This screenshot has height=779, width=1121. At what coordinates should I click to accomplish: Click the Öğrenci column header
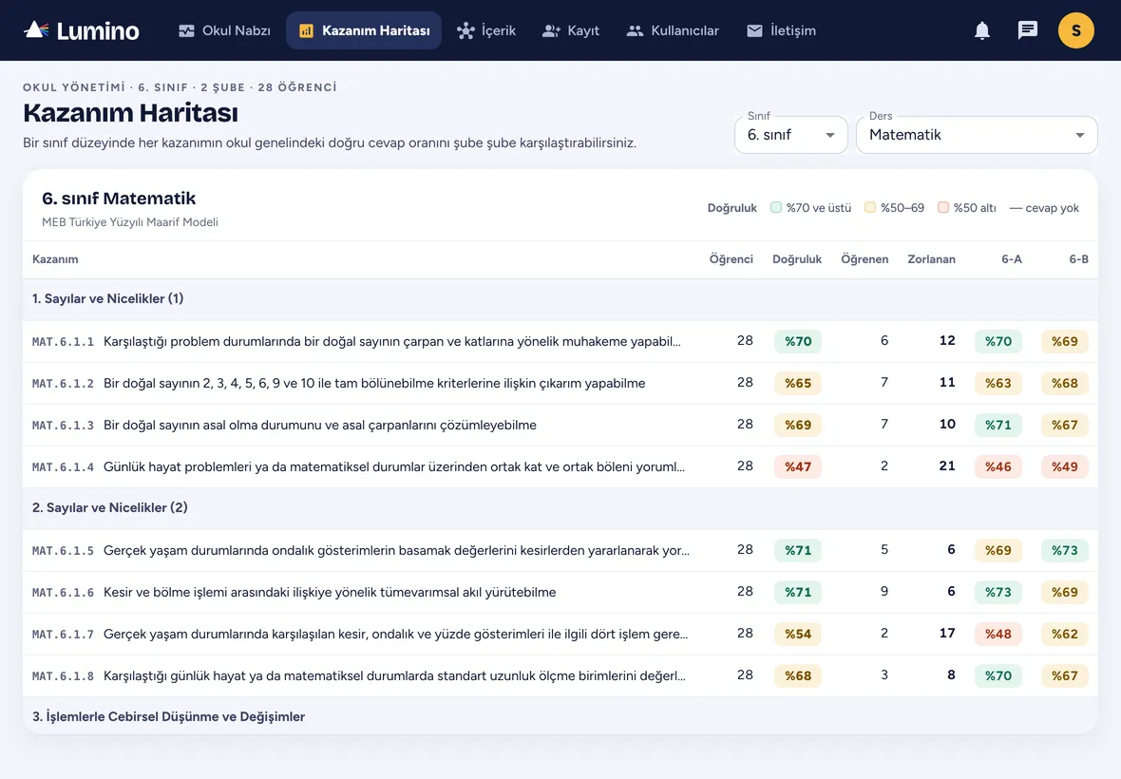[731, 259]
